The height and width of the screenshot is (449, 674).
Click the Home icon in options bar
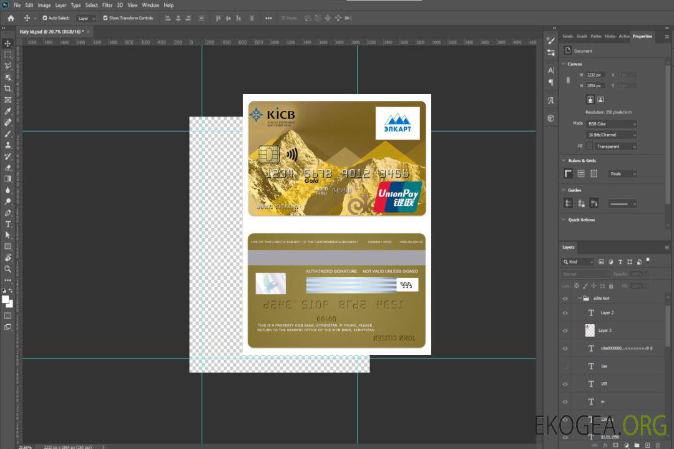[x=11, y=18]
